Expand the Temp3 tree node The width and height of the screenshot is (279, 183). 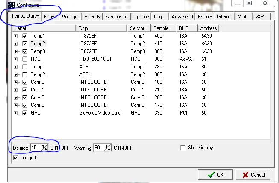15,51
